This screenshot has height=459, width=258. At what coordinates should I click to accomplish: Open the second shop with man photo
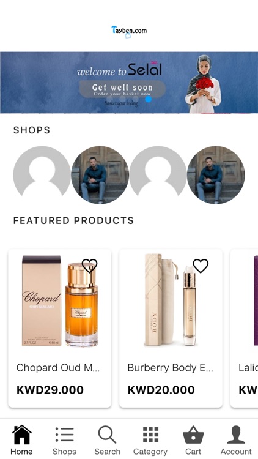(x=100, y=174)
